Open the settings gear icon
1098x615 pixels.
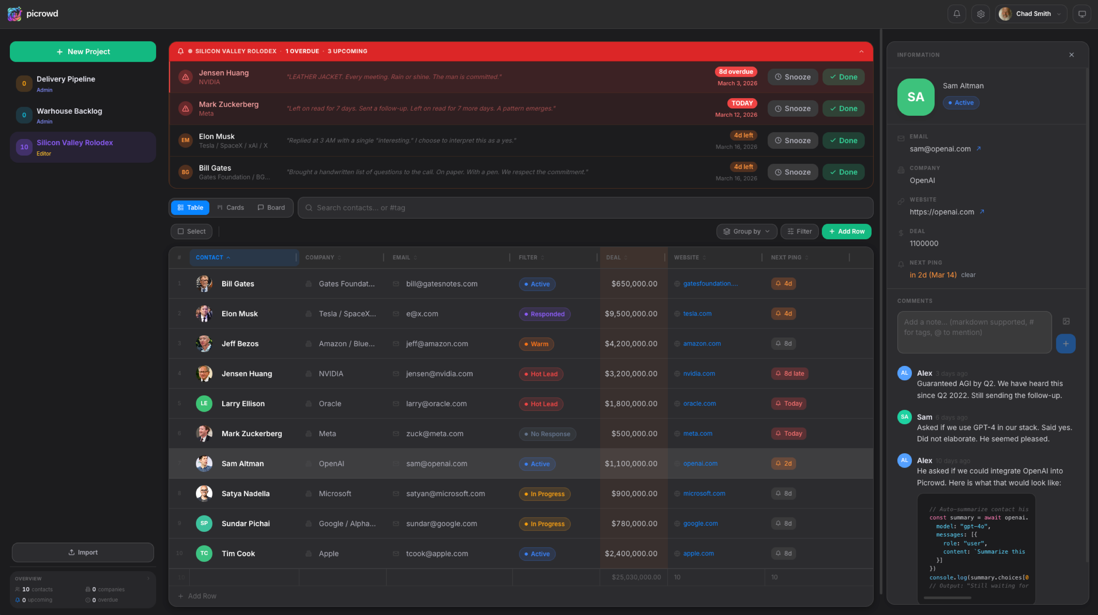coord(980,14)
